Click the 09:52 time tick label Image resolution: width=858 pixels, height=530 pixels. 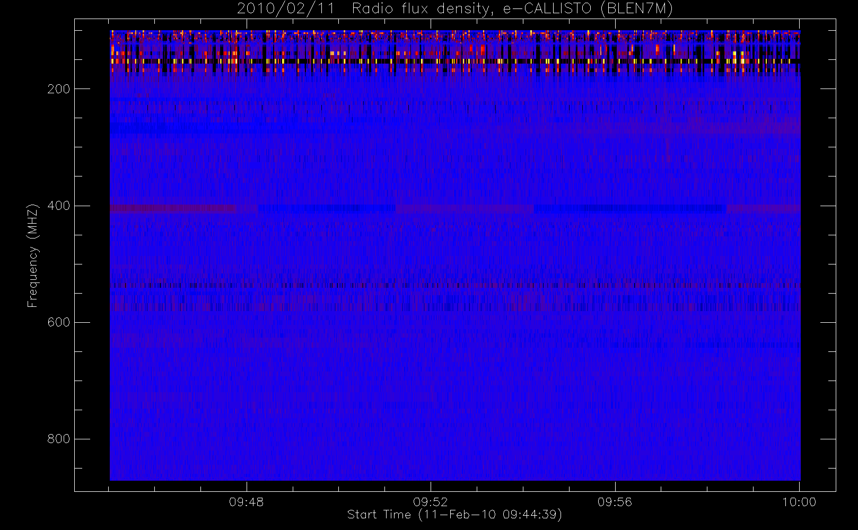pyautogui.click(x=431, y=502)
